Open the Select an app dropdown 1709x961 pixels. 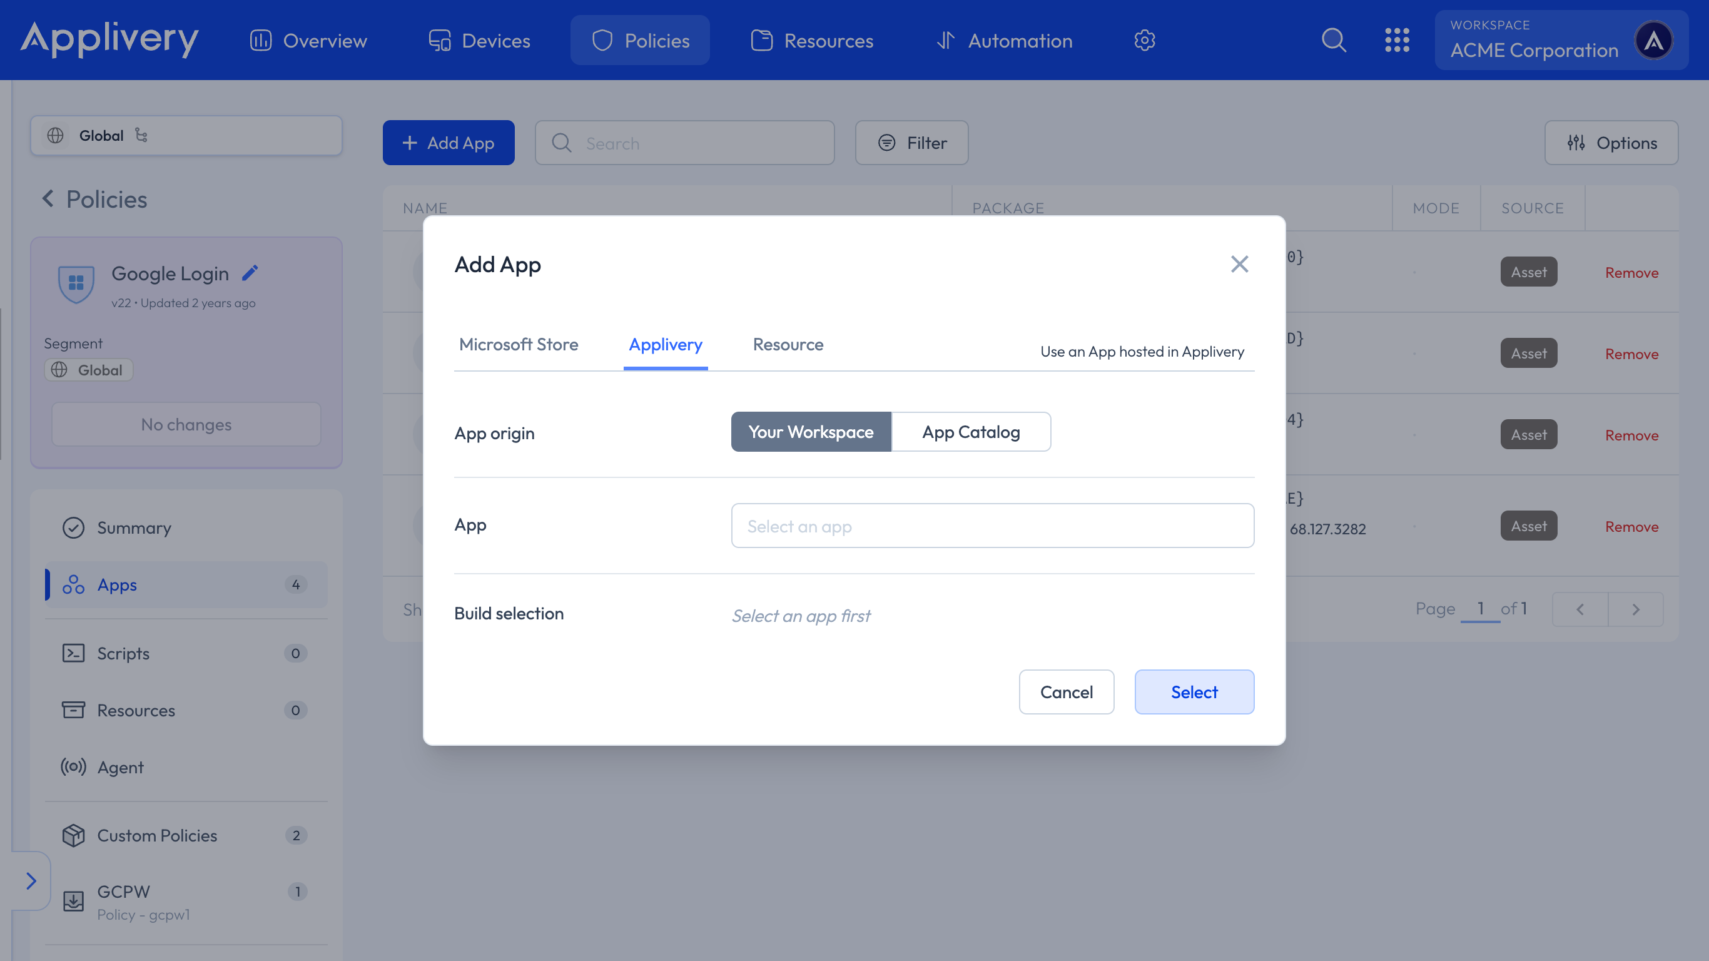pos(991,525)
